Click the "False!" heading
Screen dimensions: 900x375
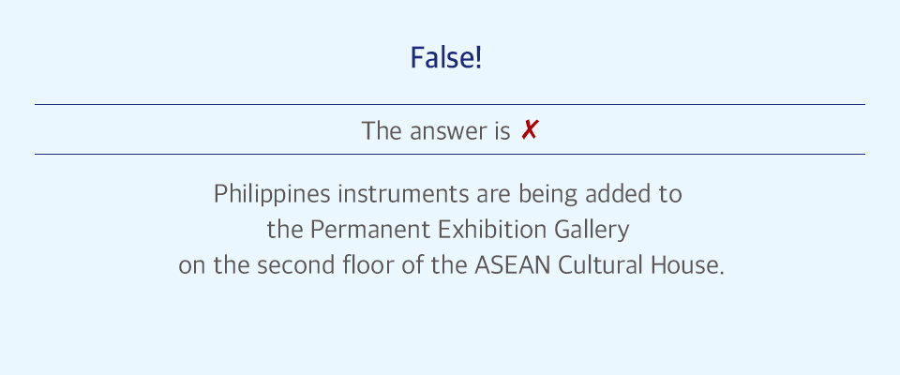pyautogui.click(x=446, y=58)
